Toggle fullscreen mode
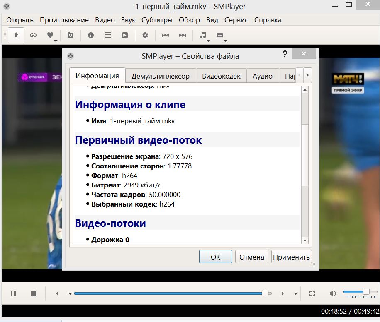The height and width of the screenshot is (322, 380). click(312, 293)
